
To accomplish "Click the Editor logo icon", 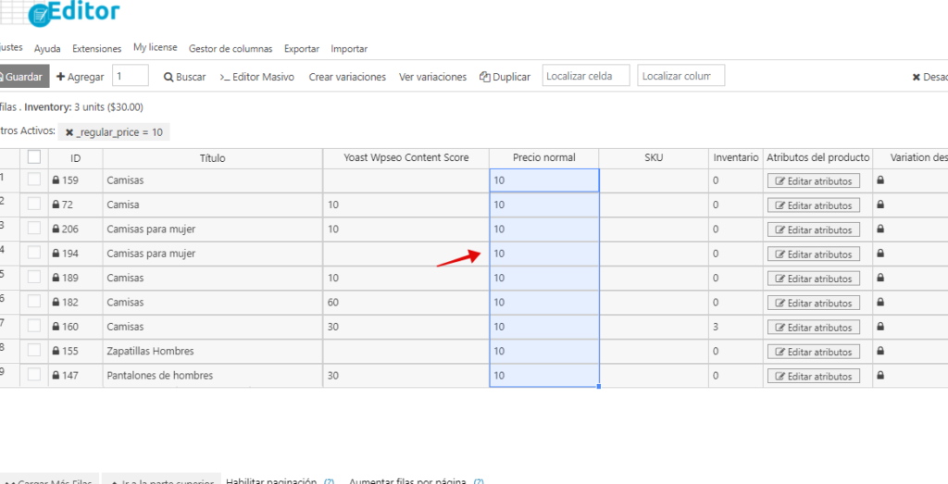I will 38,15.
